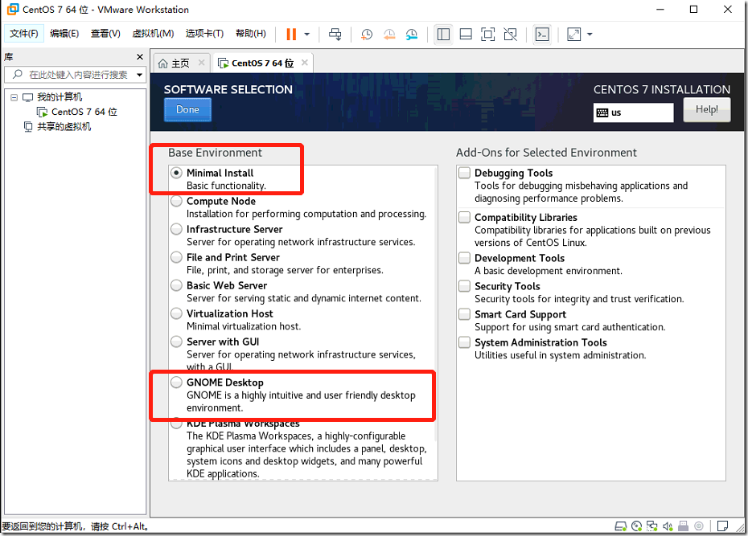Image resolution: width=748 pixels, height=536 pixels.
Task: Click the printer status bar icon
Action: [x=683, y=526]
